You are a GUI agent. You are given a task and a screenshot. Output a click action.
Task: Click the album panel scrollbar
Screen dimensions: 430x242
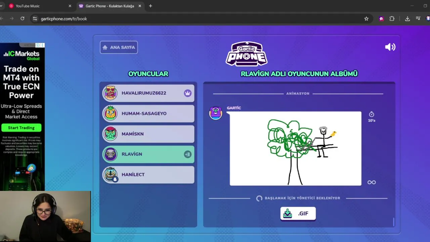click(x=393, y=222)
